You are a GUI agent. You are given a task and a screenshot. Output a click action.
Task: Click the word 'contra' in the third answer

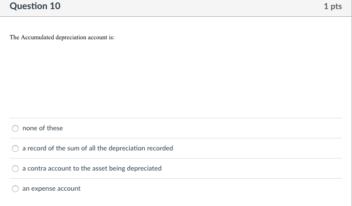tap(36, 168)
